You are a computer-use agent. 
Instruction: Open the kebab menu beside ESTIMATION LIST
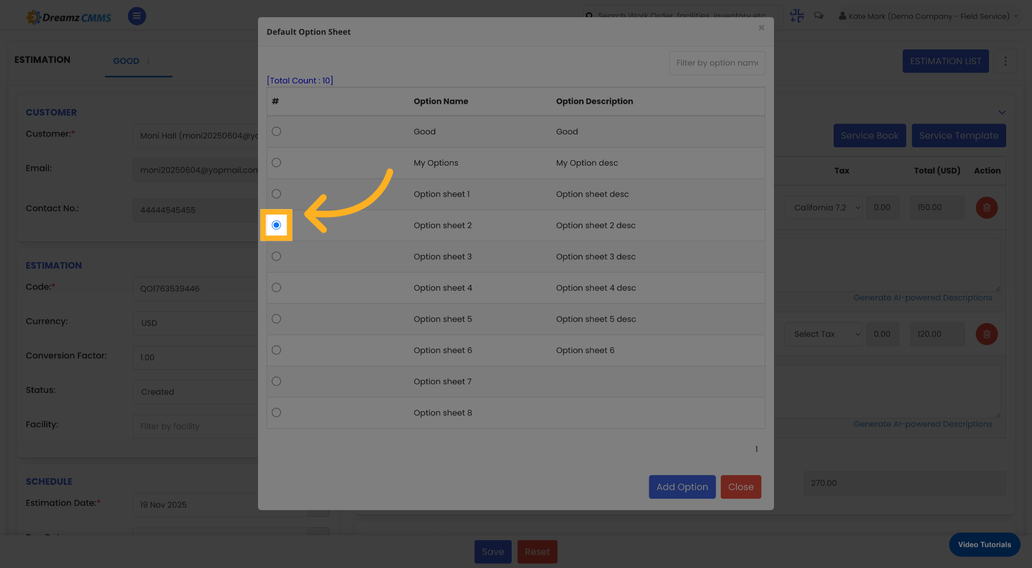point(1006,61)
